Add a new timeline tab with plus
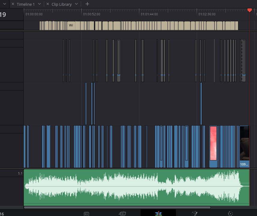This screenshot has height=216, width=257. (87, 4)
